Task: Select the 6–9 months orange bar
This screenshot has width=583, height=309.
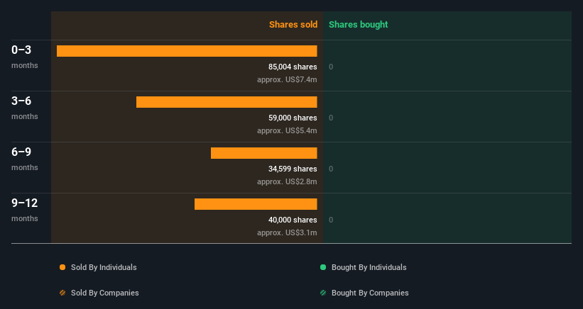Action: tap(264, 153)
